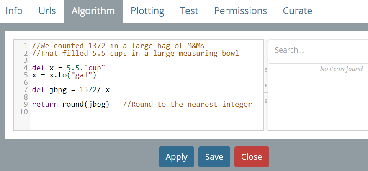Viewport: 368px width, 171px height.
Task: Click line number 7 in the gutter
Action: pos(26,89)
